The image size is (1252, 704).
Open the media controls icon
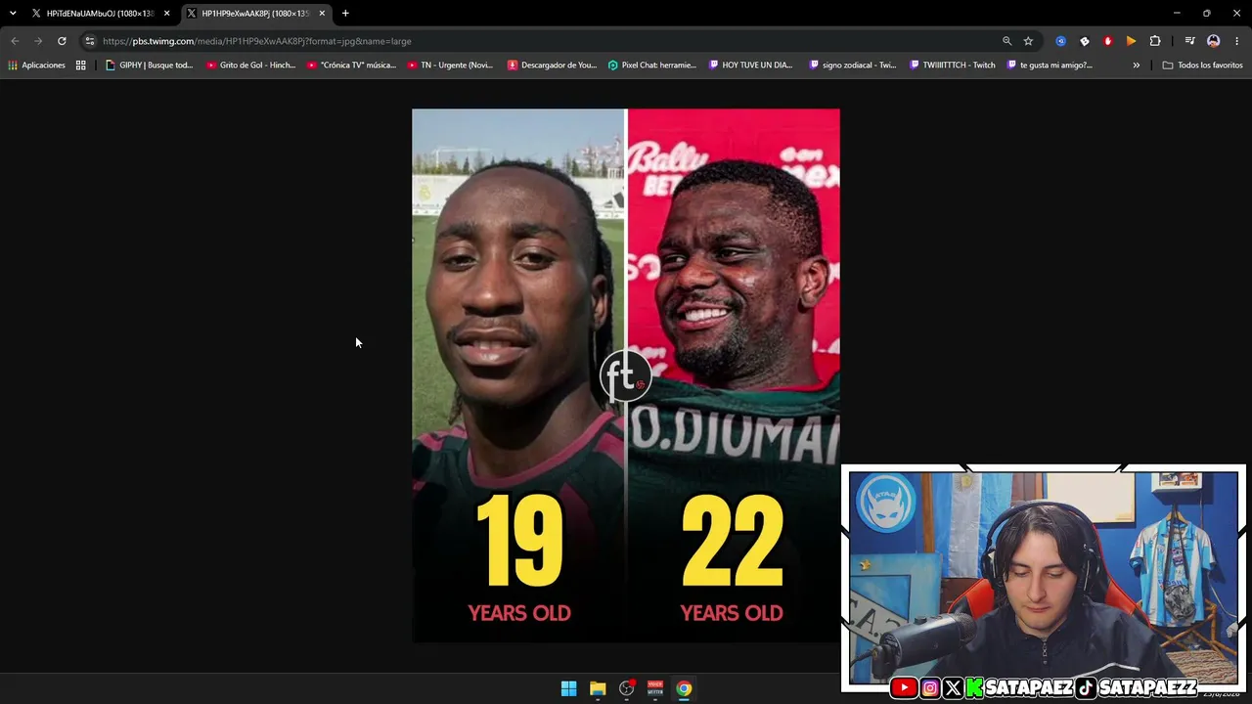[1189, 41]
